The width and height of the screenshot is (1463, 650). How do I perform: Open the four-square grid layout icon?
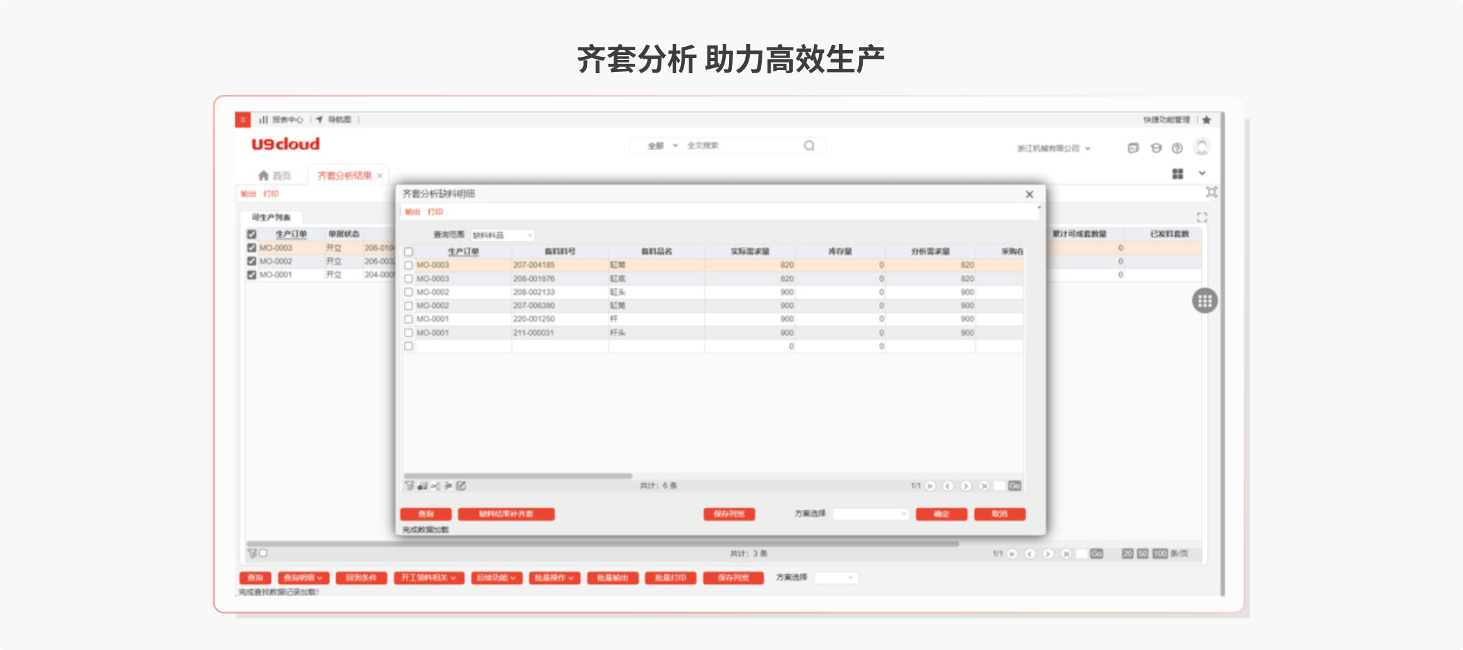click(1178, 174)
